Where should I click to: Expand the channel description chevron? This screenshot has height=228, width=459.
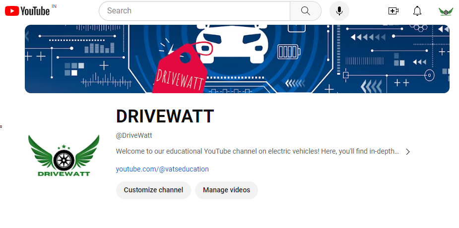coord(408,152)
